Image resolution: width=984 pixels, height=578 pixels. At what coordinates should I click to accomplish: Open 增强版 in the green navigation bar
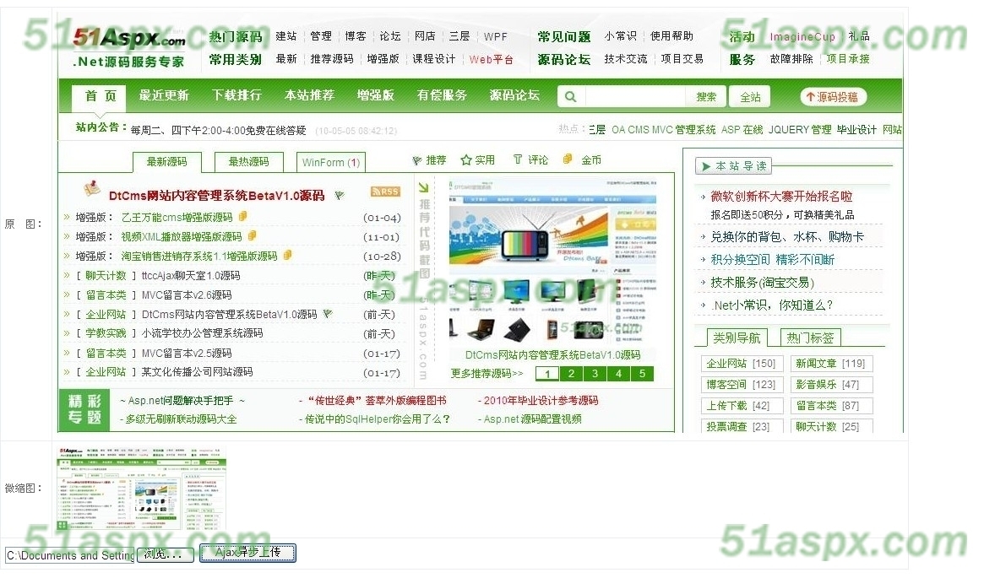(376, 95)
